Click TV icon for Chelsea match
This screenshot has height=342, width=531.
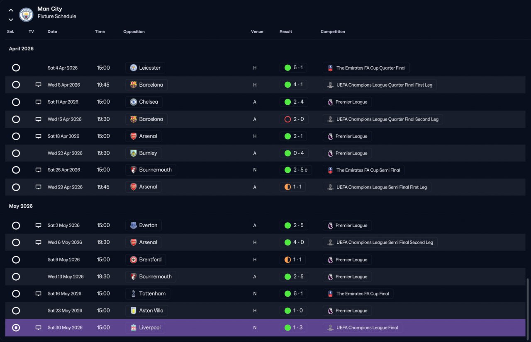38,102
